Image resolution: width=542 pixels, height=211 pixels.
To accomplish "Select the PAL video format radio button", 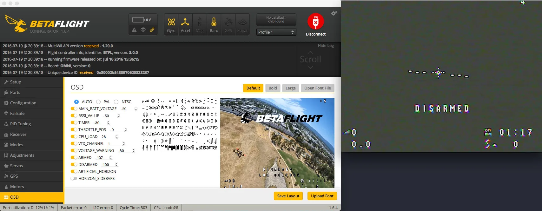I will pos(98,102).
